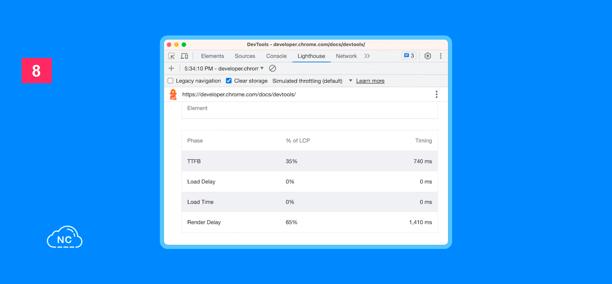Open the report's three-dot tools menu
The height and width of the screenshot is (284, 612).
(437, 94)
